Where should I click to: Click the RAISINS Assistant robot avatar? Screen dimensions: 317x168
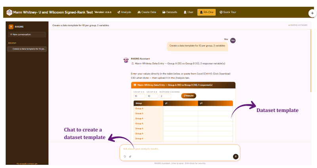coord(126,60)
